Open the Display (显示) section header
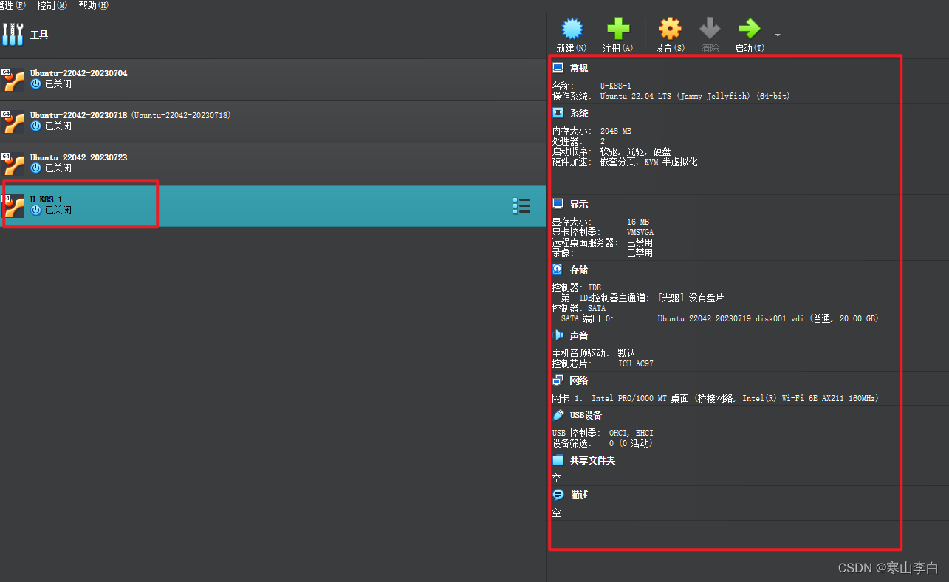This screenshot has width=949, height=582. 579,205
